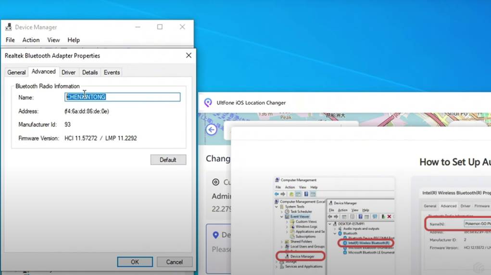Click the Device Manager title bar icon
Viewport: 491px width, 275px height.
9,27
